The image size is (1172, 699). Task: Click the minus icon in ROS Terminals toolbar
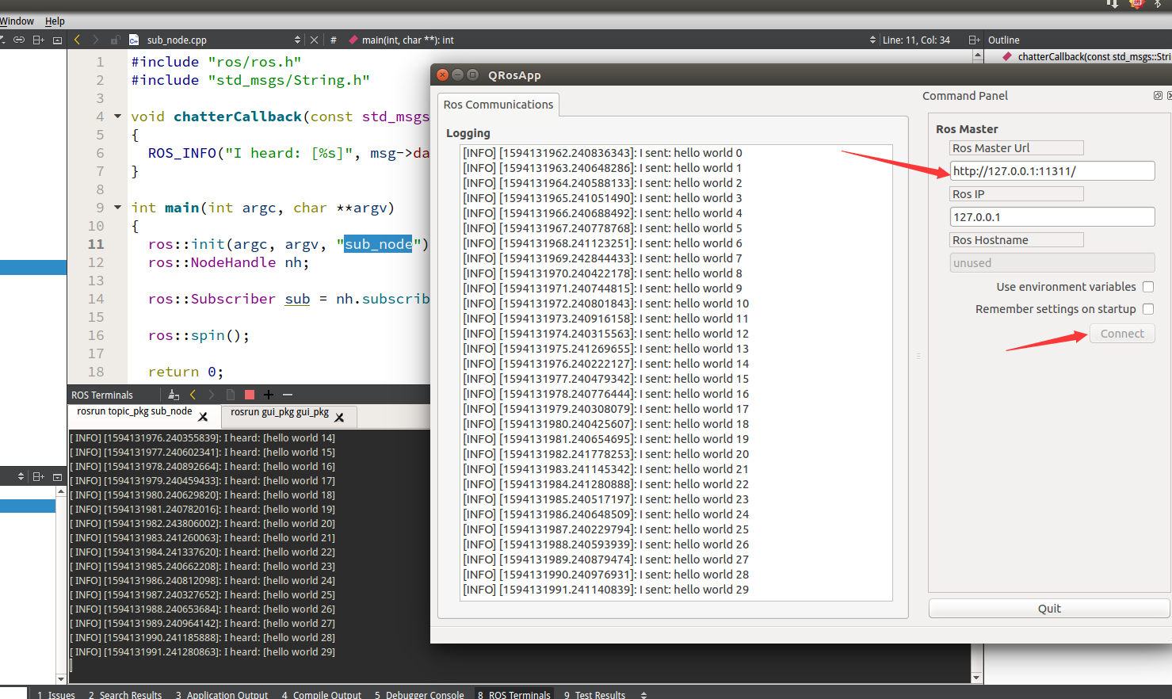[x=288, y=395]
